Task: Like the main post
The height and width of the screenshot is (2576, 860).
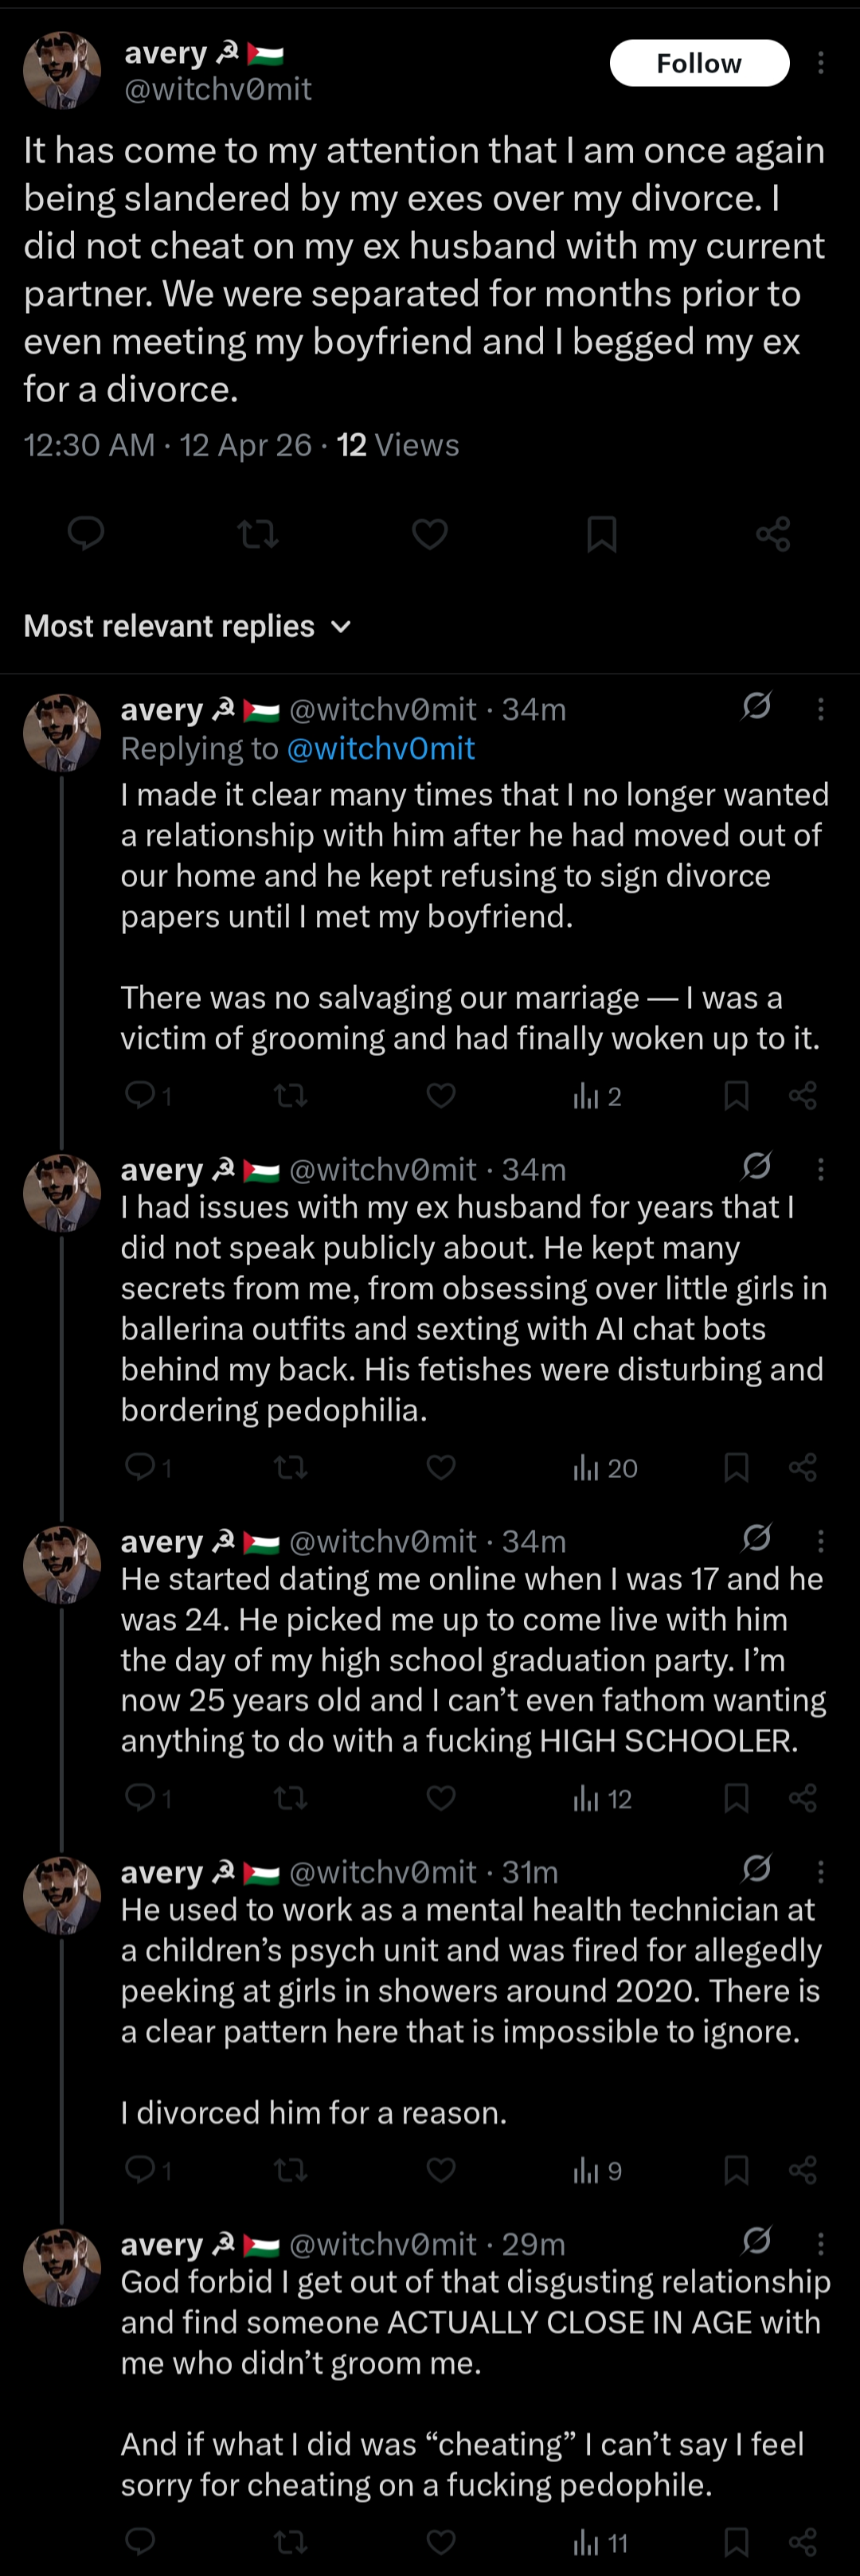Action: tap(430, 534)
